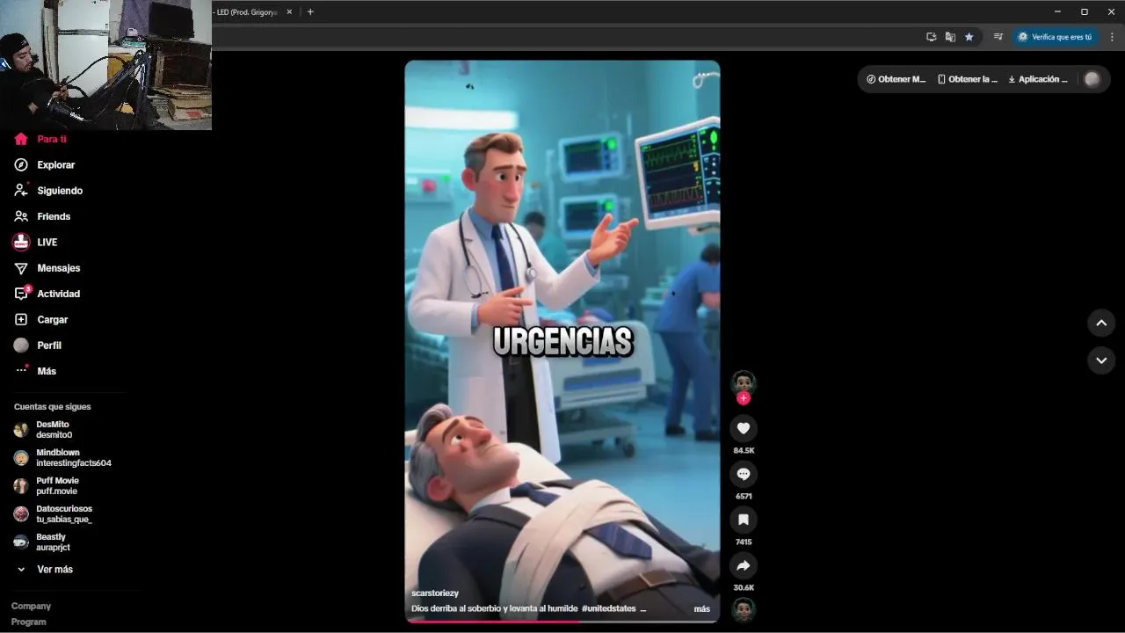Expand the caption with más
This screenshot has height=633, width=1125.
(701, 608)
